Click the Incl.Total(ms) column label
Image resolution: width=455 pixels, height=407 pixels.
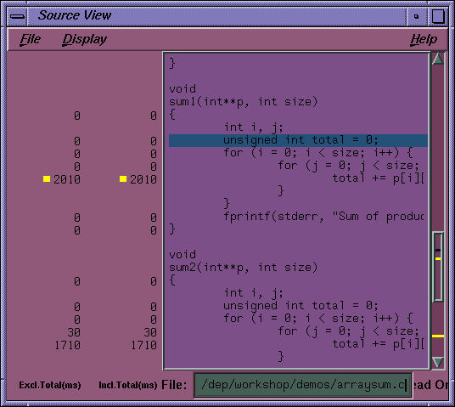point(127,385)
